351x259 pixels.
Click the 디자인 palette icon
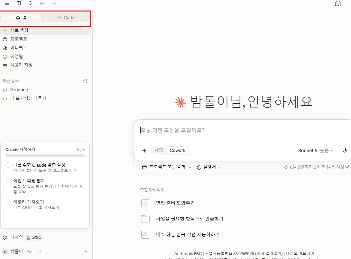pos(5,238)
